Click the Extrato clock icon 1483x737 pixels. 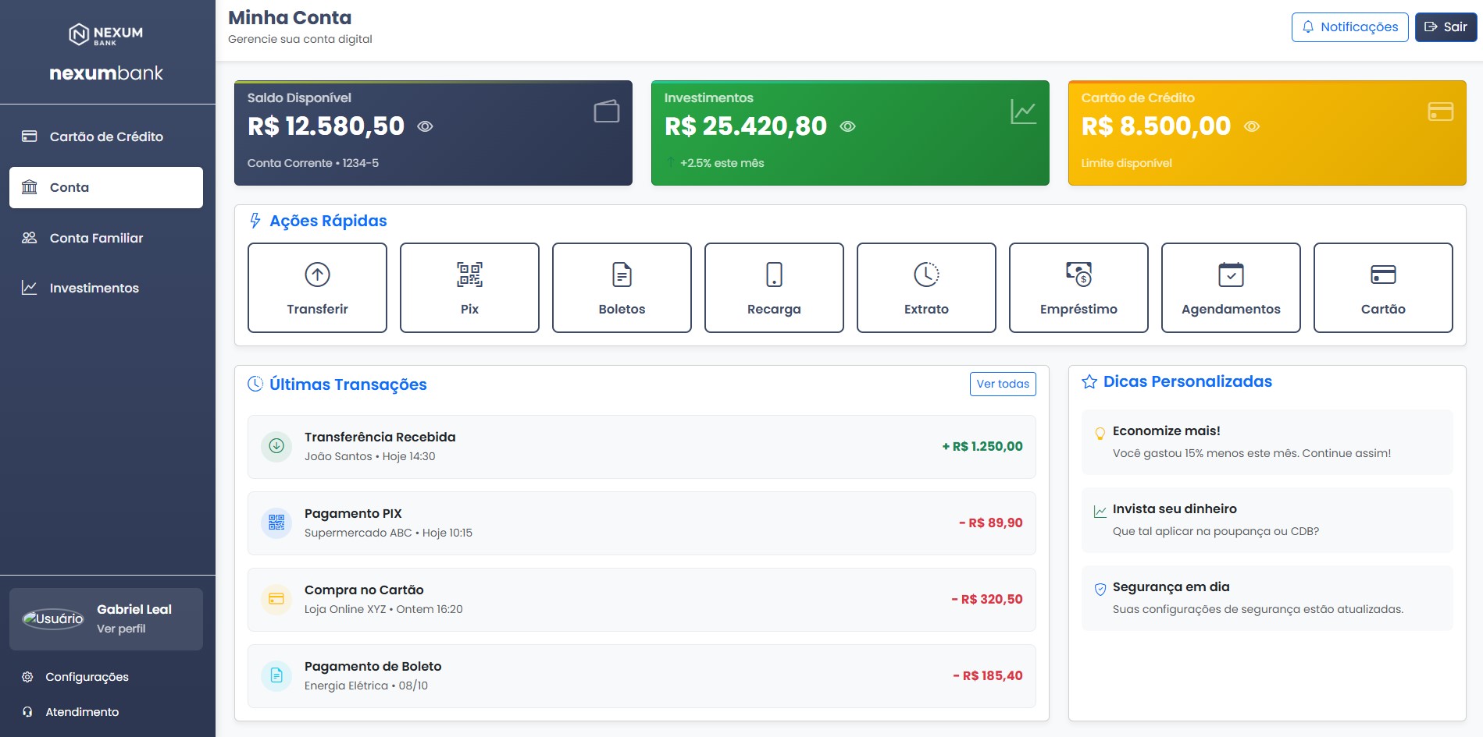tap(926, 275)
